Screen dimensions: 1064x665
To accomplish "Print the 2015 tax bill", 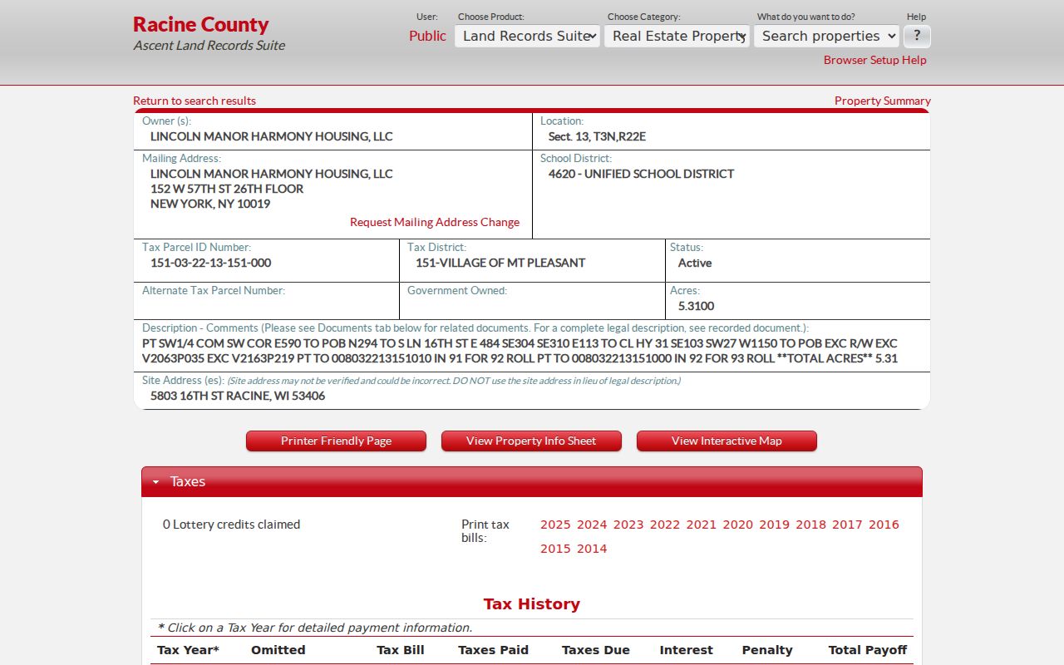I will [x=555, y=549].
